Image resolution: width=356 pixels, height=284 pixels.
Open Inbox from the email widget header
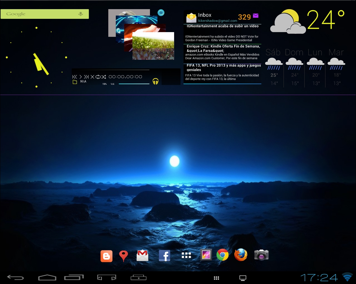[x=205, y=15]
